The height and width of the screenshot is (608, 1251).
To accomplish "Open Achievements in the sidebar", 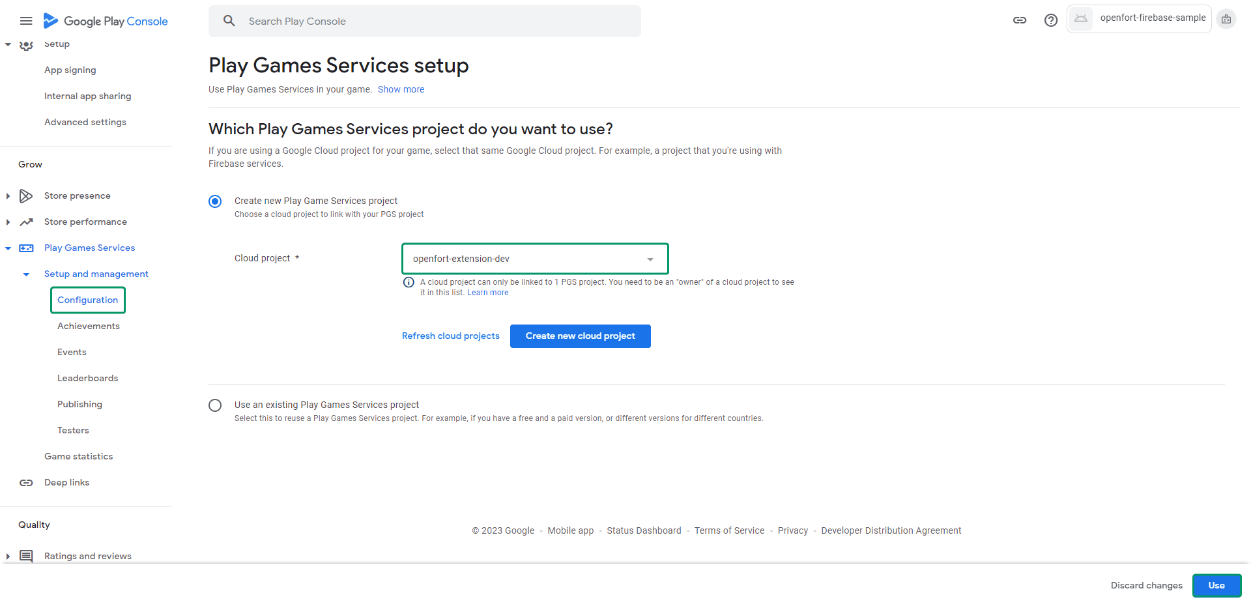I will (89, 326).
